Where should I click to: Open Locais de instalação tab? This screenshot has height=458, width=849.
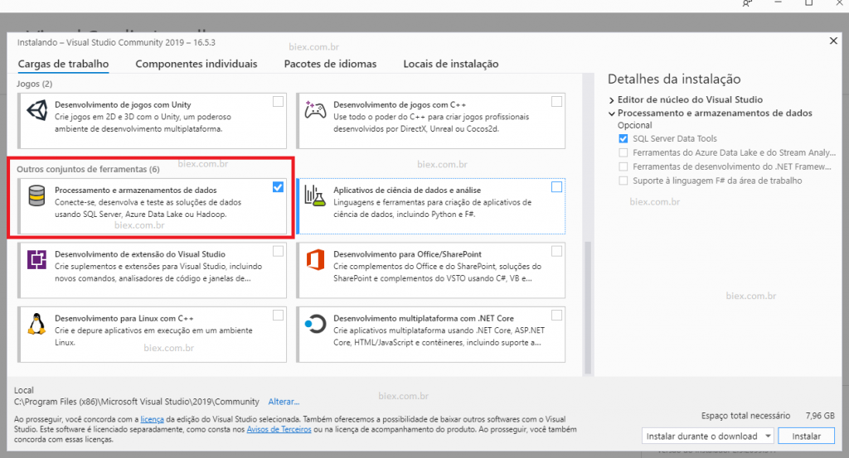[x=450, y=64]
